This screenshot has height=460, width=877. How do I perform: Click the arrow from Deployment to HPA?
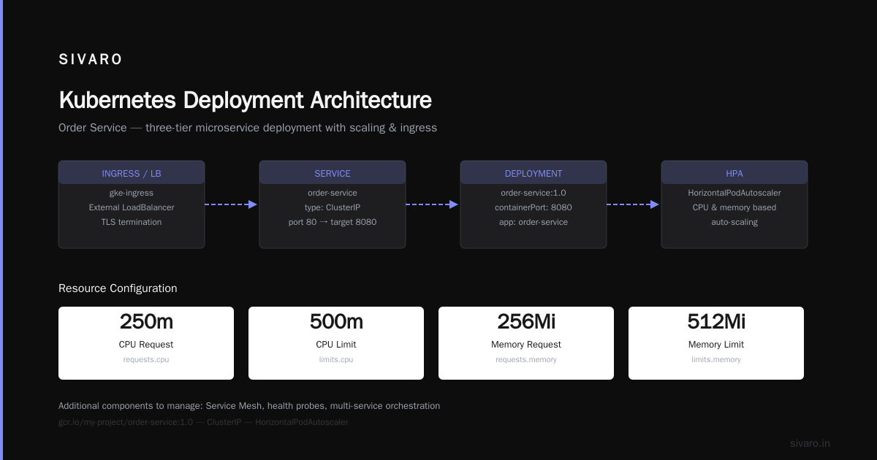coord(634,204)
